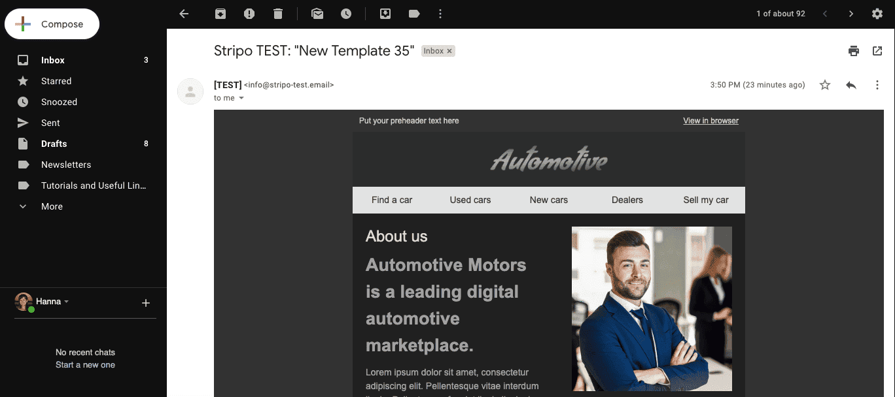Image resolution: width=895 pixels, height=397 pixels.
Task: Mark the email as unread
Action: [x=317, y=14]
